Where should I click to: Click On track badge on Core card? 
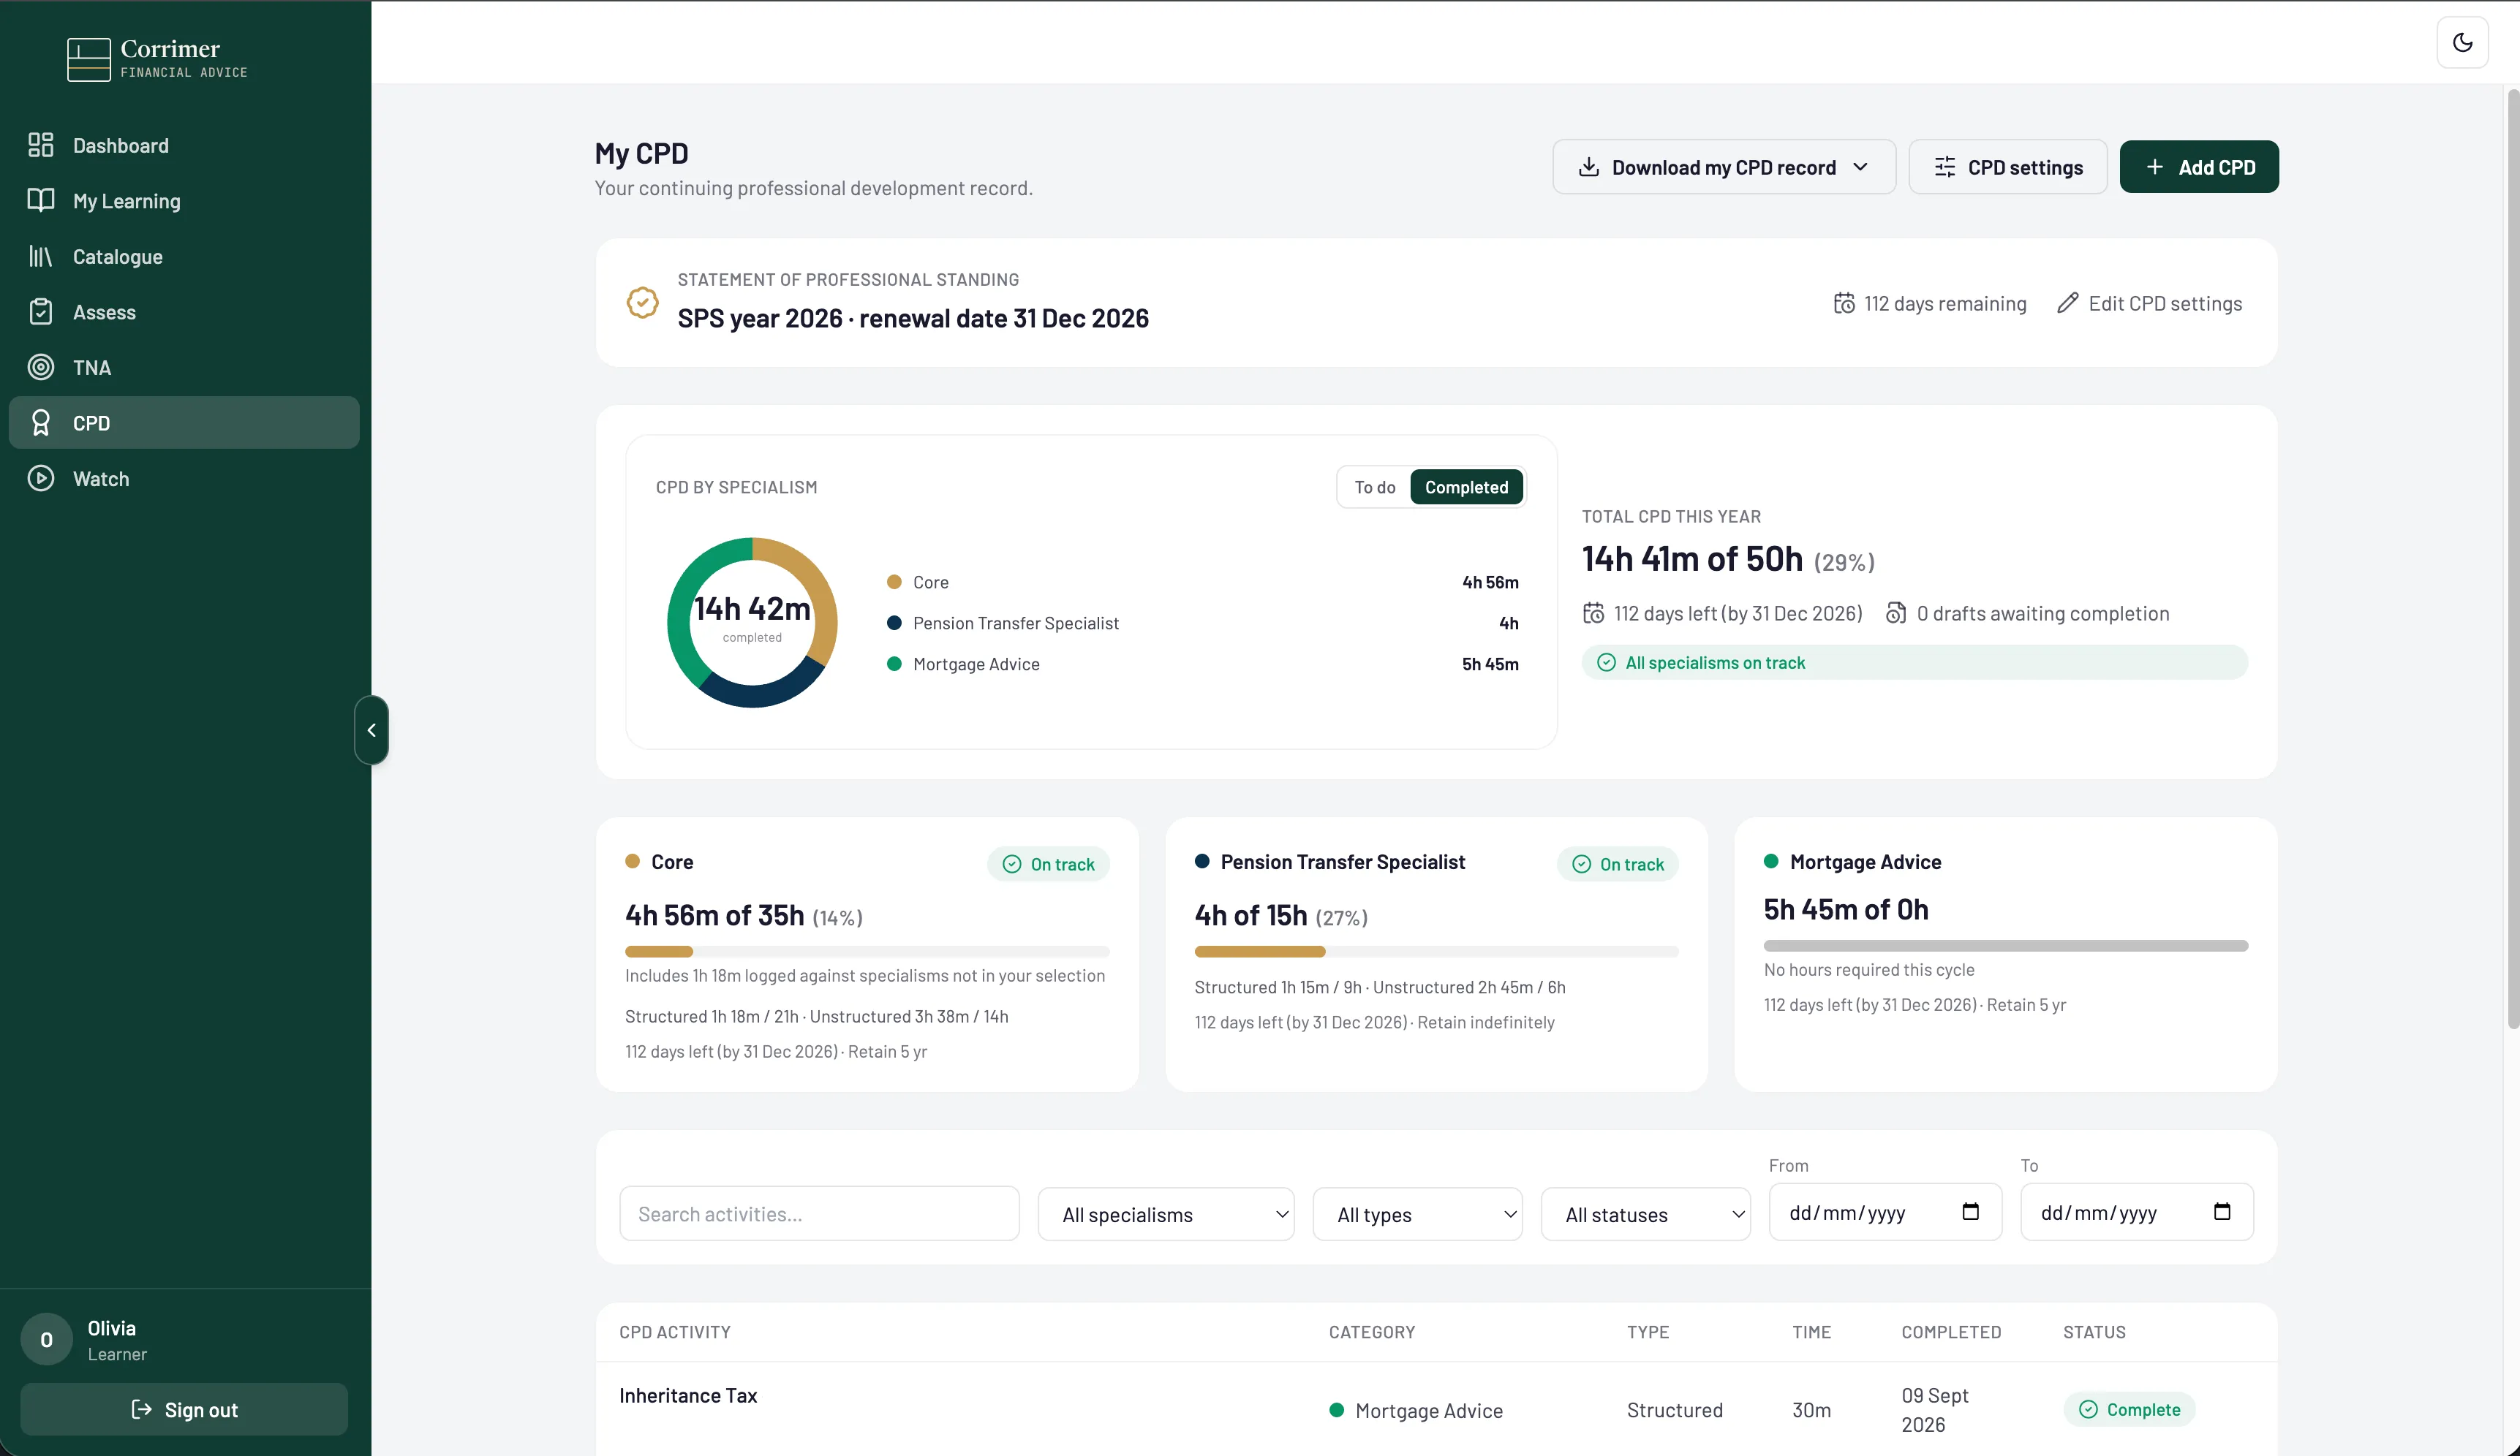(1048, 865)
